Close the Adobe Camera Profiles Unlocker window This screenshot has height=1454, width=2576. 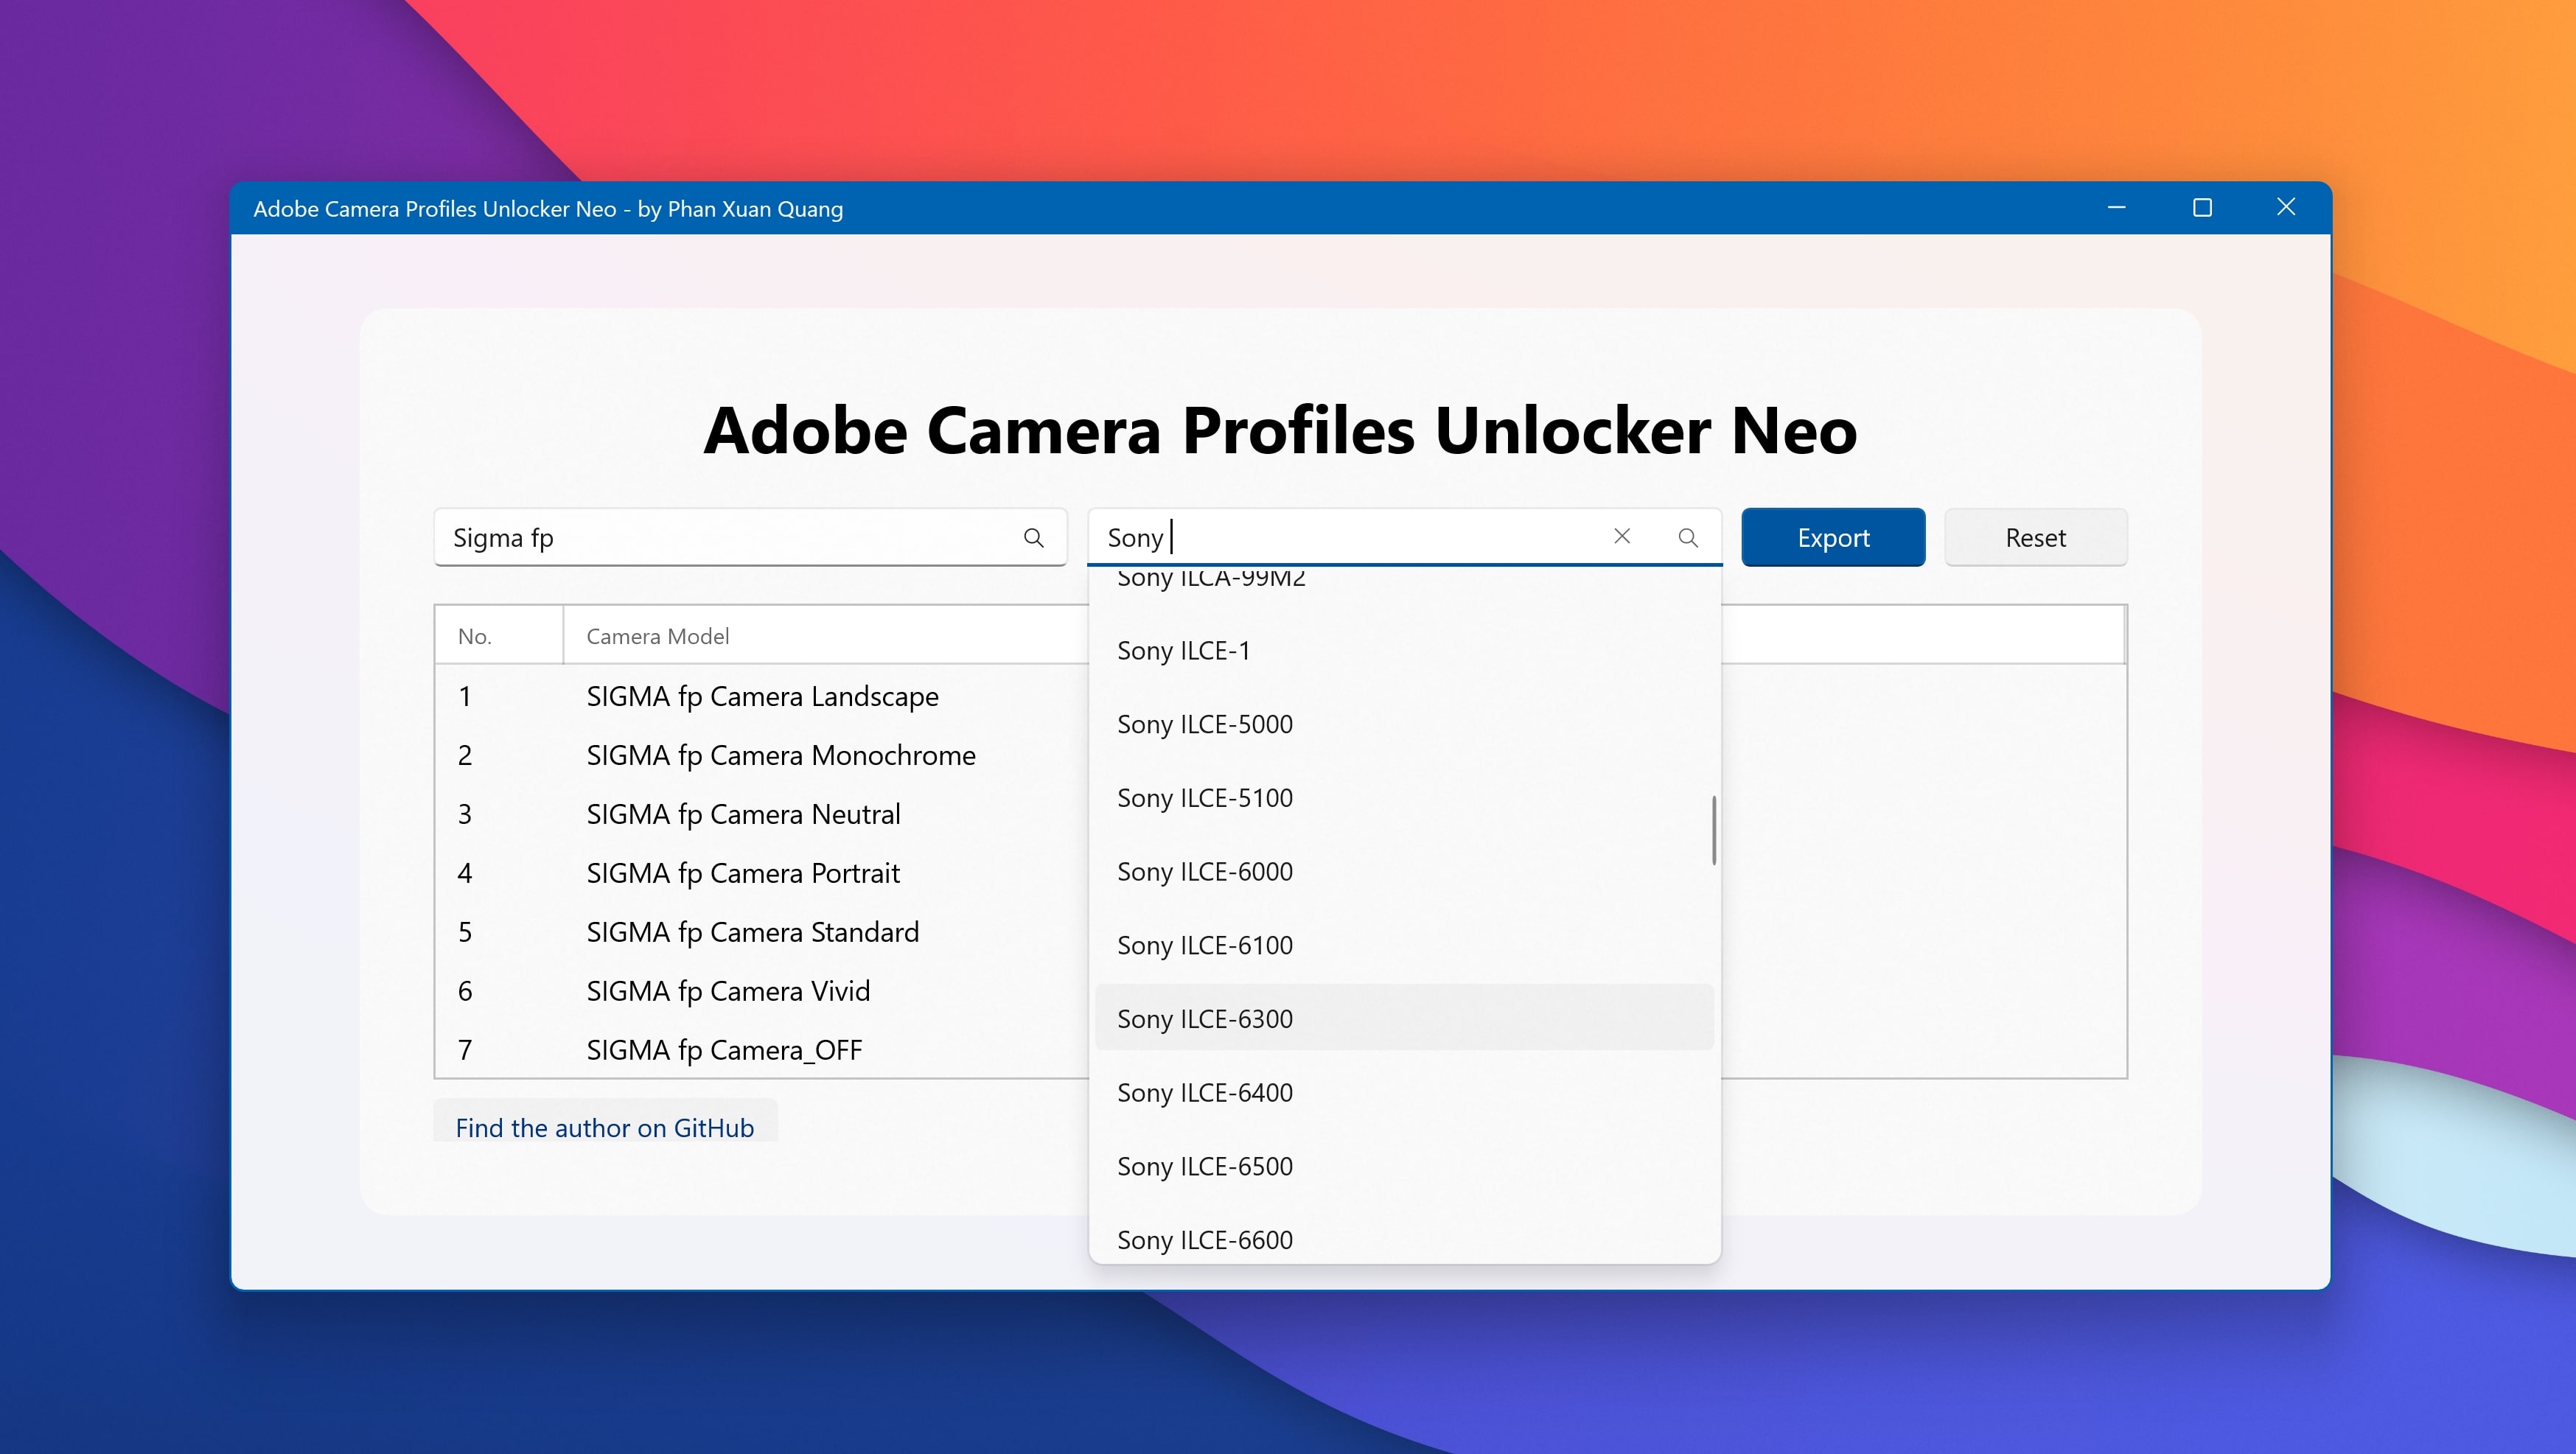point(2286,207)
